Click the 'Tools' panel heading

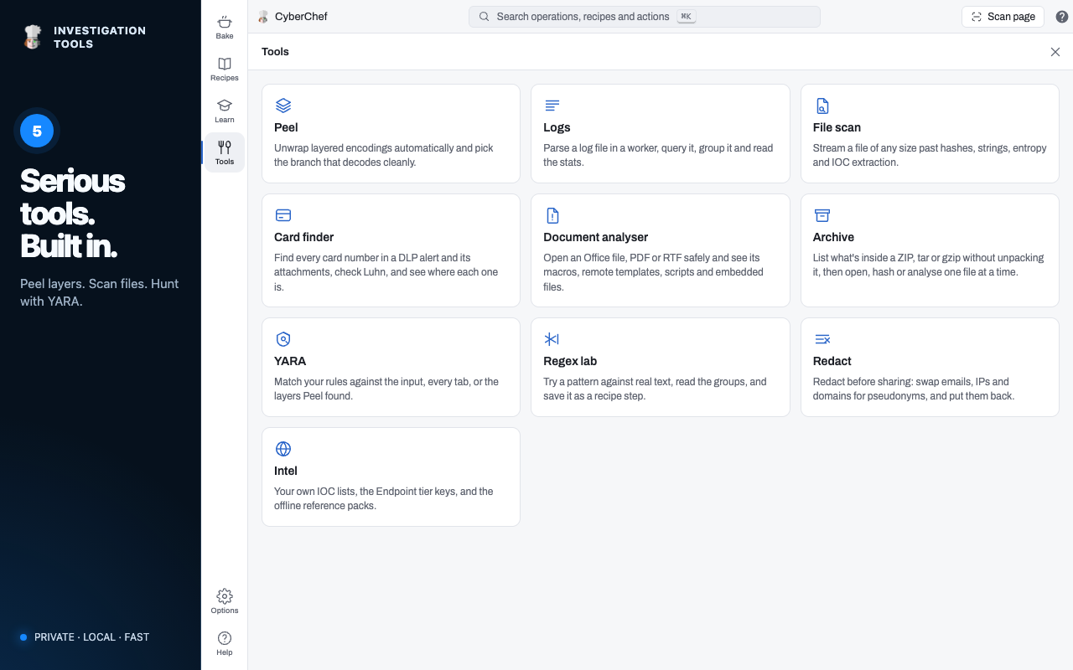[275, 52]
